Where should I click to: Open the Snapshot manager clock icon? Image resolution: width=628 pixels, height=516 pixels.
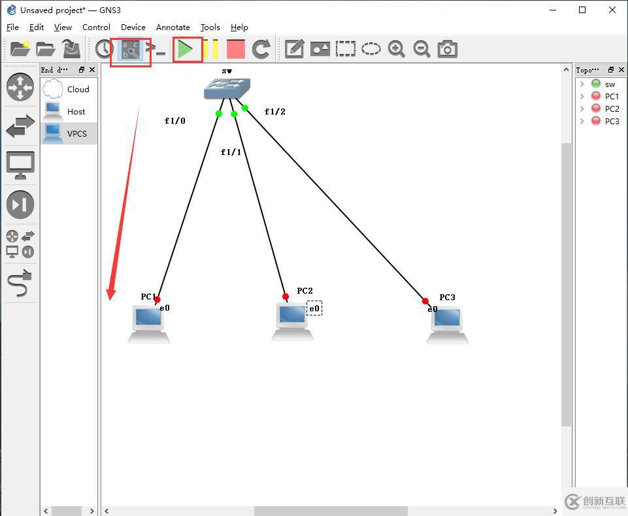[104, 49]
